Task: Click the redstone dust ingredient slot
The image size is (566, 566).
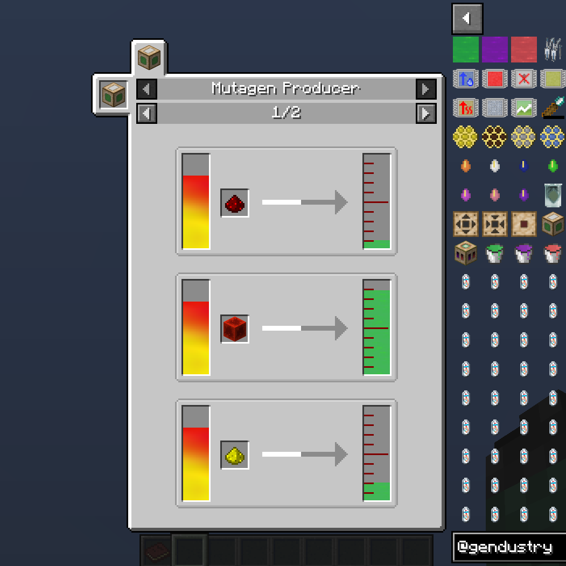Action: [235, 203]
